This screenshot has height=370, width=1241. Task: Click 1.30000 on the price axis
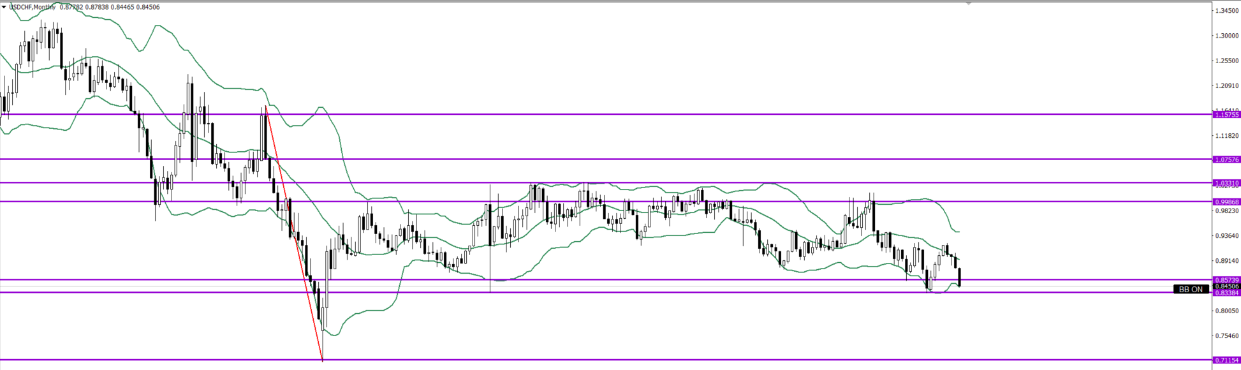tap(1227, 36)
